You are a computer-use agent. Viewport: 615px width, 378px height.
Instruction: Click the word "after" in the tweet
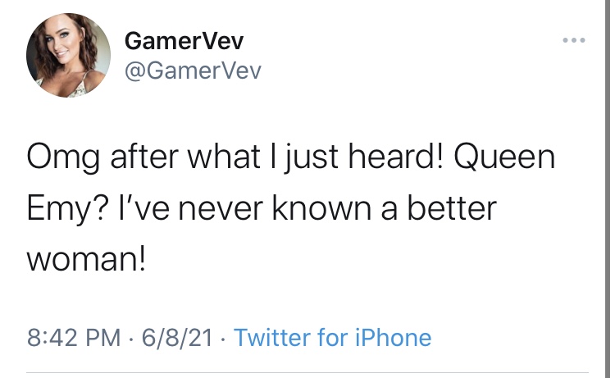tap(144, 157)
